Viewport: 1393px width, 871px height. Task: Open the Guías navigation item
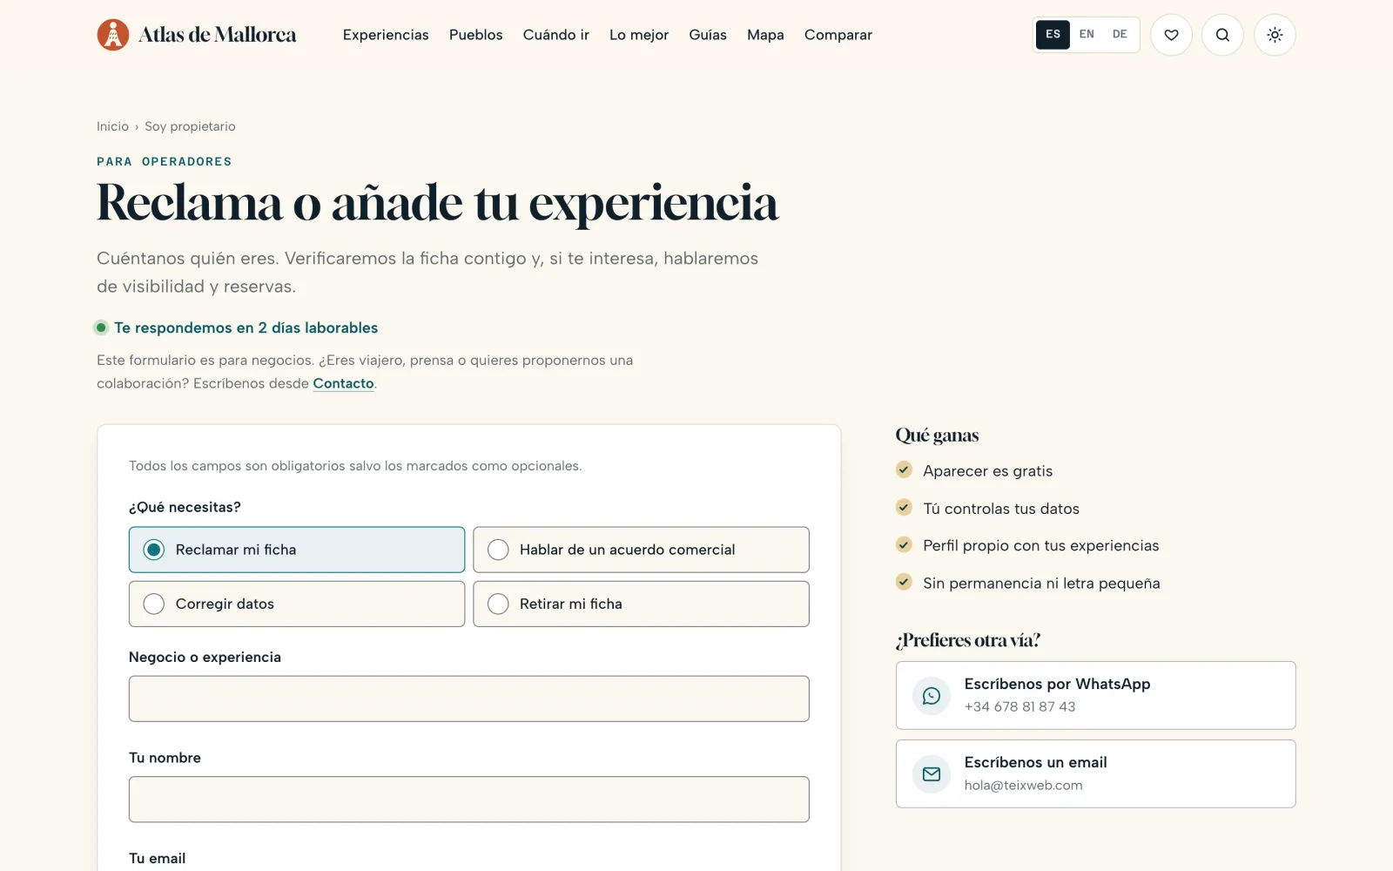708,35
